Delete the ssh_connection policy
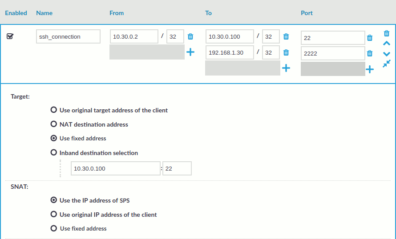 [386, 33]
